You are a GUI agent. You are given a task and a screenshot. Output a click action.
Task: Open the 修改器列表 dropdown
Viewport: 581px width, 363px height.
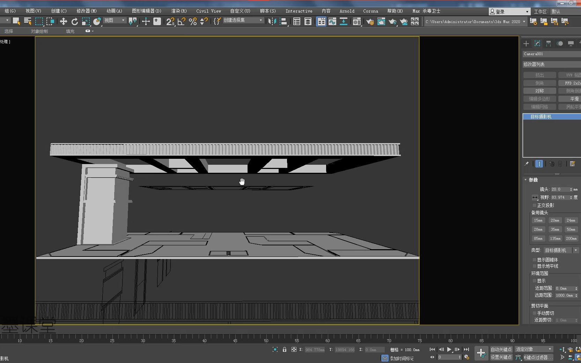551,64
